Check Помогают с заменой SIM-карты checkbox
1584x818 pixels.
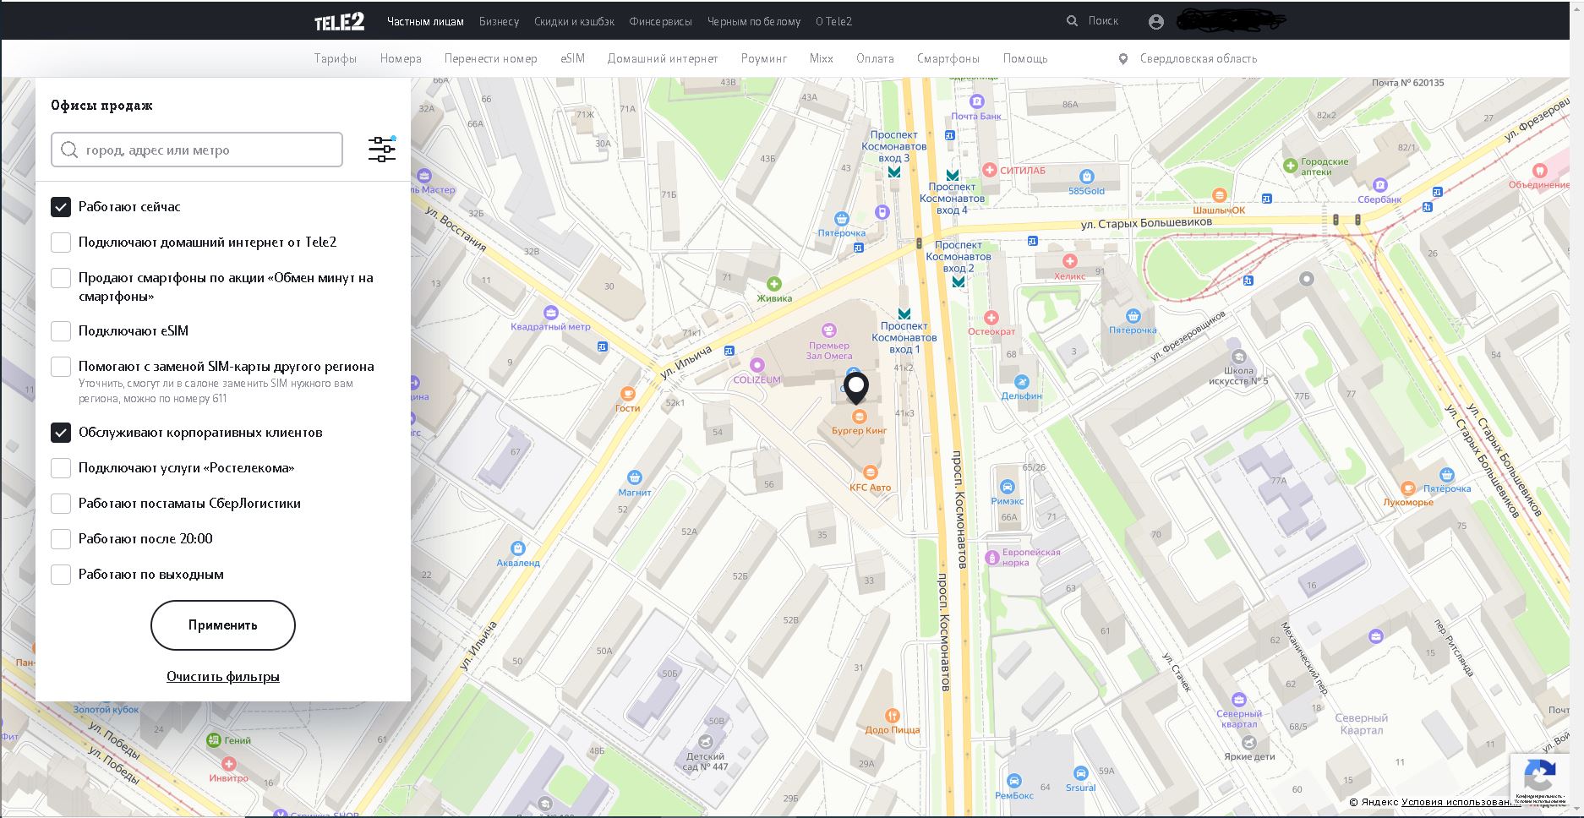click(x=61, y=367)
